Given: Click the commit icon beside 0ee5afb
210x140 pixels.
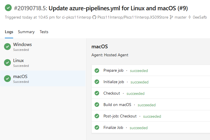Looking at the screenshot, I should [x=189, y=17].
